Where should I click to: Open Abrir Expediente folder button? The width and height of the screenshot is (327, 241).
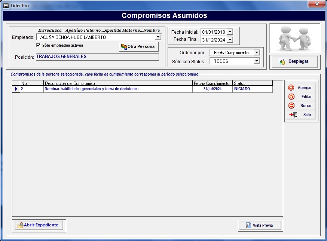[39, 225]
